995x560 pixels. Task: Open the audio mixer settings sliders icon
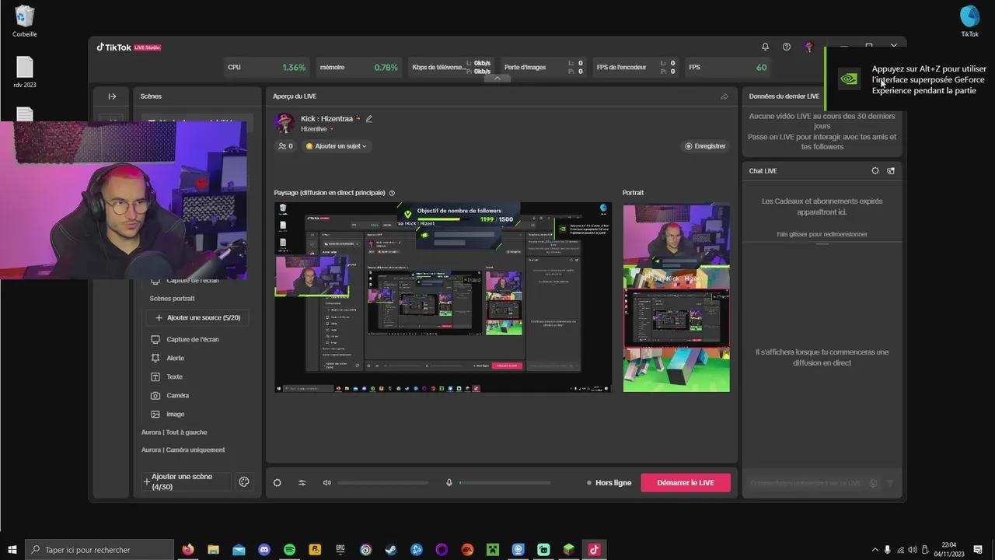tap(302, 483)
